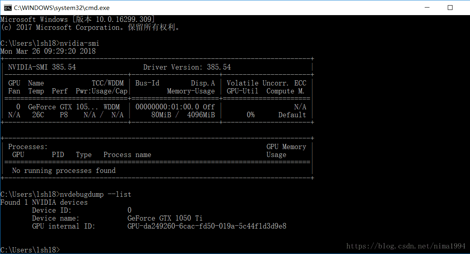Click the bus id '00000000:01:00.0'
The height and width of the screenshot is (254, 470).
pyautogui.click(x=167, y=107)
